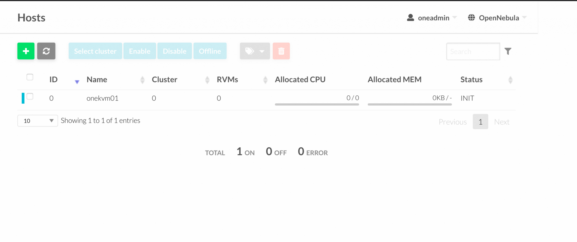Click the oneadmin user icon
This screenshot has height=242, width=577.
point(410,17)
